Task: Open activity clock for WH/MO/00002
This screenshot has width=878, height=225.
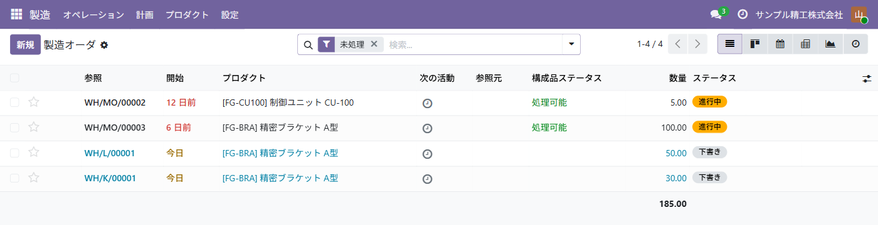Action: 427,103
